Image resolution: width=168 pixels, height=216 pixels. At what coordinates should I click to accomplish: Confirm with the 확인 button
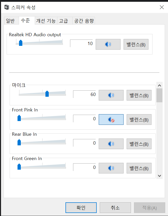click(81, 208)
